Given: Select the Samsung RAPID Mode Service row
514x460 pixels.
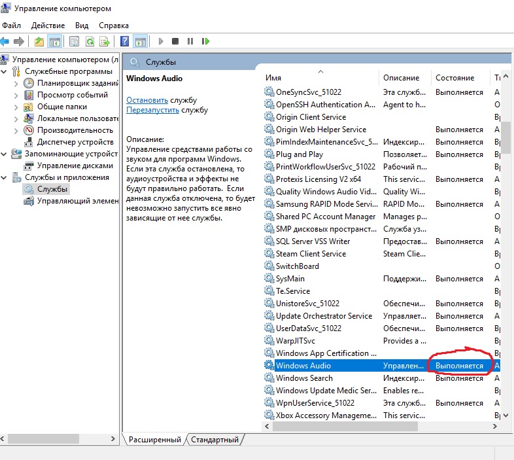Looking at the screenshot, I should pos(382,204).
